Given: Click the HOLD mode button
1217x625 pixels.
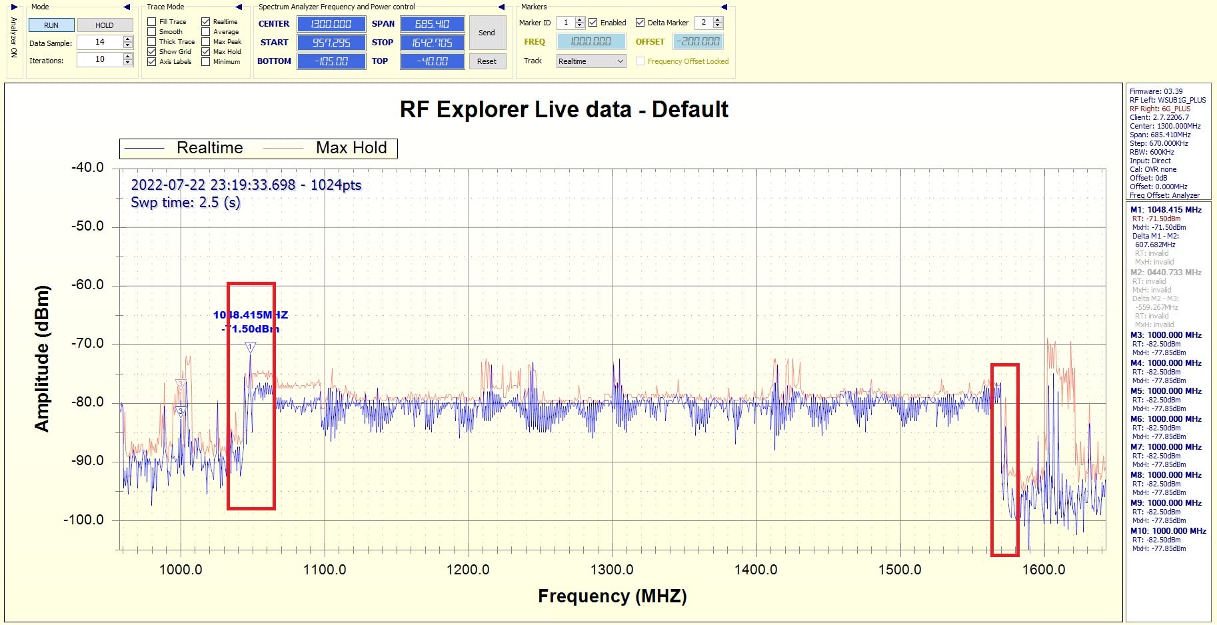Looking at the screenshot, I should (x=105, y=25).
